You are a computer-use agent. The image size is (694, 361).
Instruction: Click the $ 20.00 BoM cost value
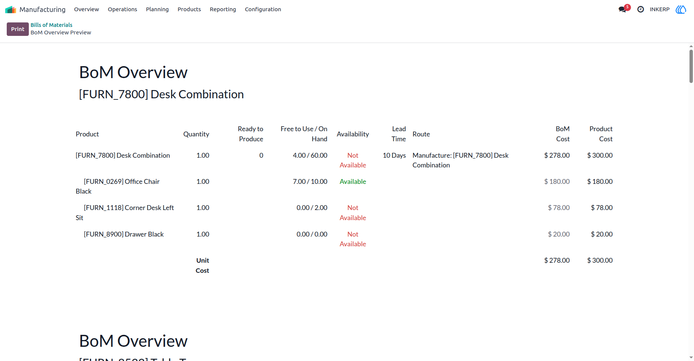pos(558,234)
